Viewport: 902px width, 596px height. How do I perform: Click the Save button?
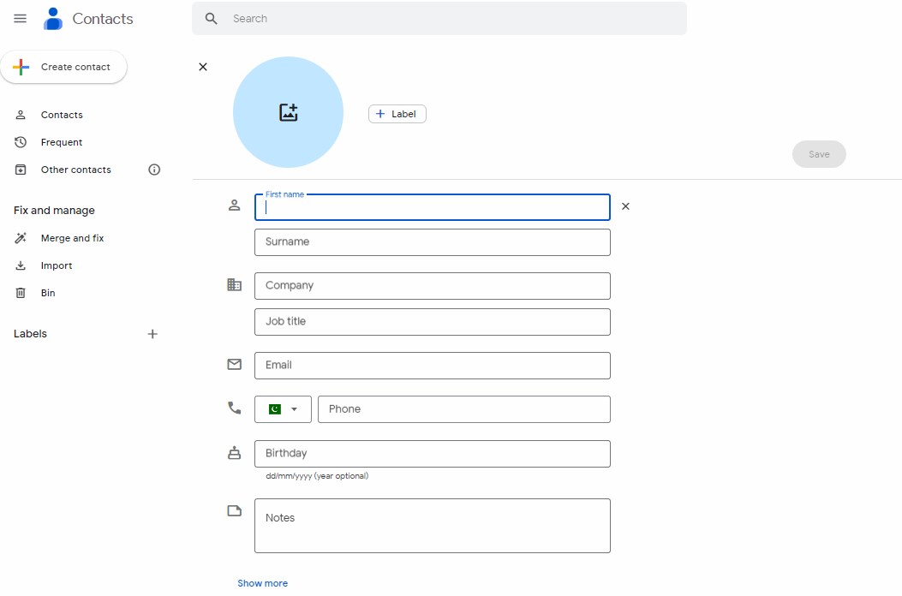[819, 154]
